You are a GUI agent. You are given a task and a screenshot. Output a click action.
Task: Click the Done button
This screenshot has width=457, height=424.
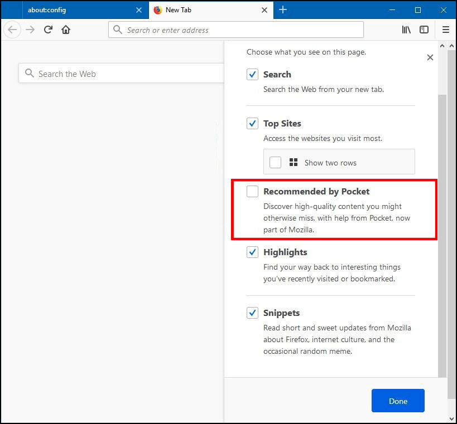[398, 401]
